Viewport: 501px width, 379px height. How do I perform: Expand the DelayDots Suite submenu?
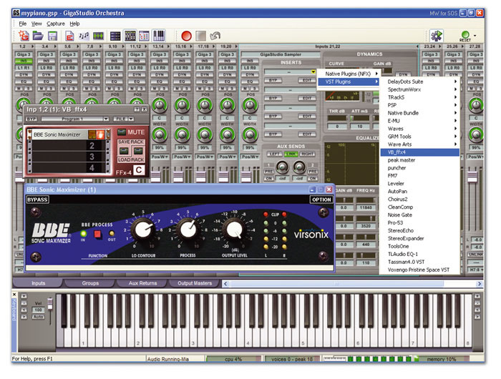click(x=420, y=82)
